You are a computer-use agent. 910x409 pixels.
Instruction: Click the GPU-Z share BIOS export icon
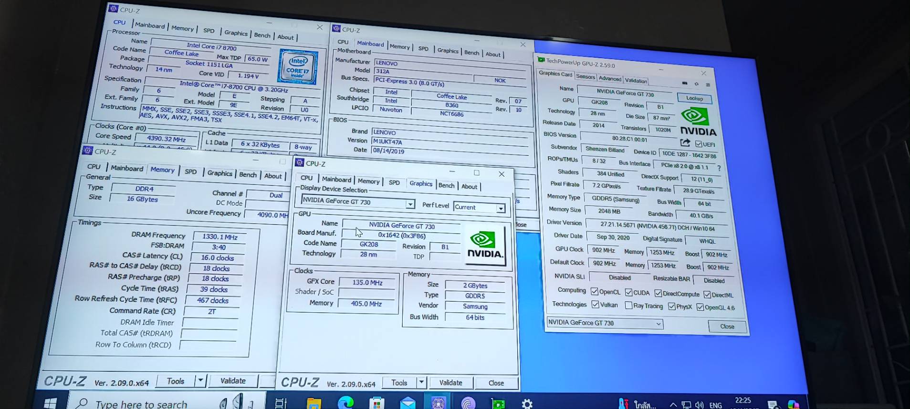click(685, 143)
